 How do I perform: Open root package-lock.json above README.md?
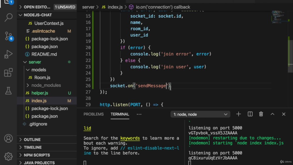50,39
